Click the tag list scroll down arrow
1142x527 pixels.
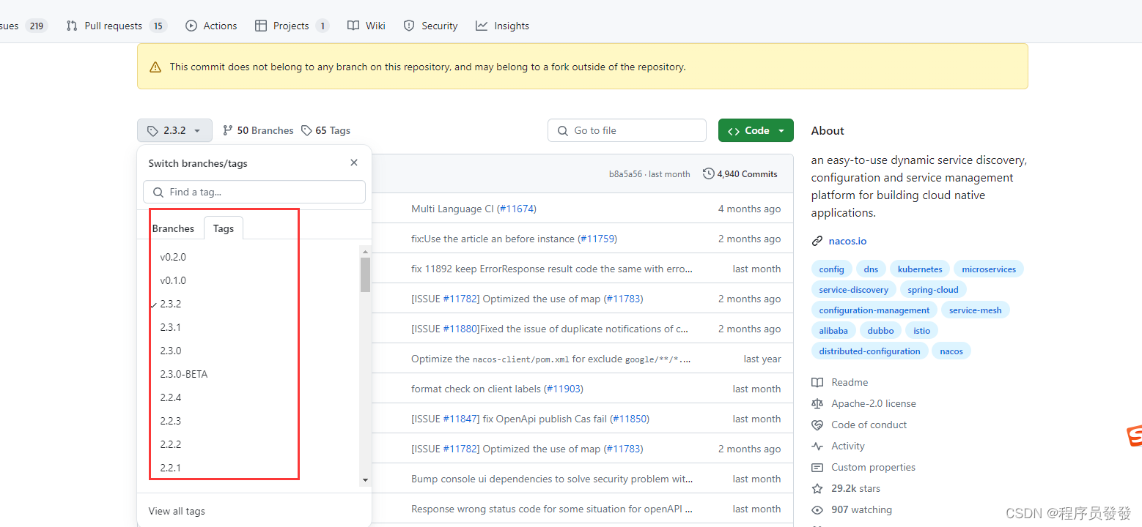coord(365,480)
